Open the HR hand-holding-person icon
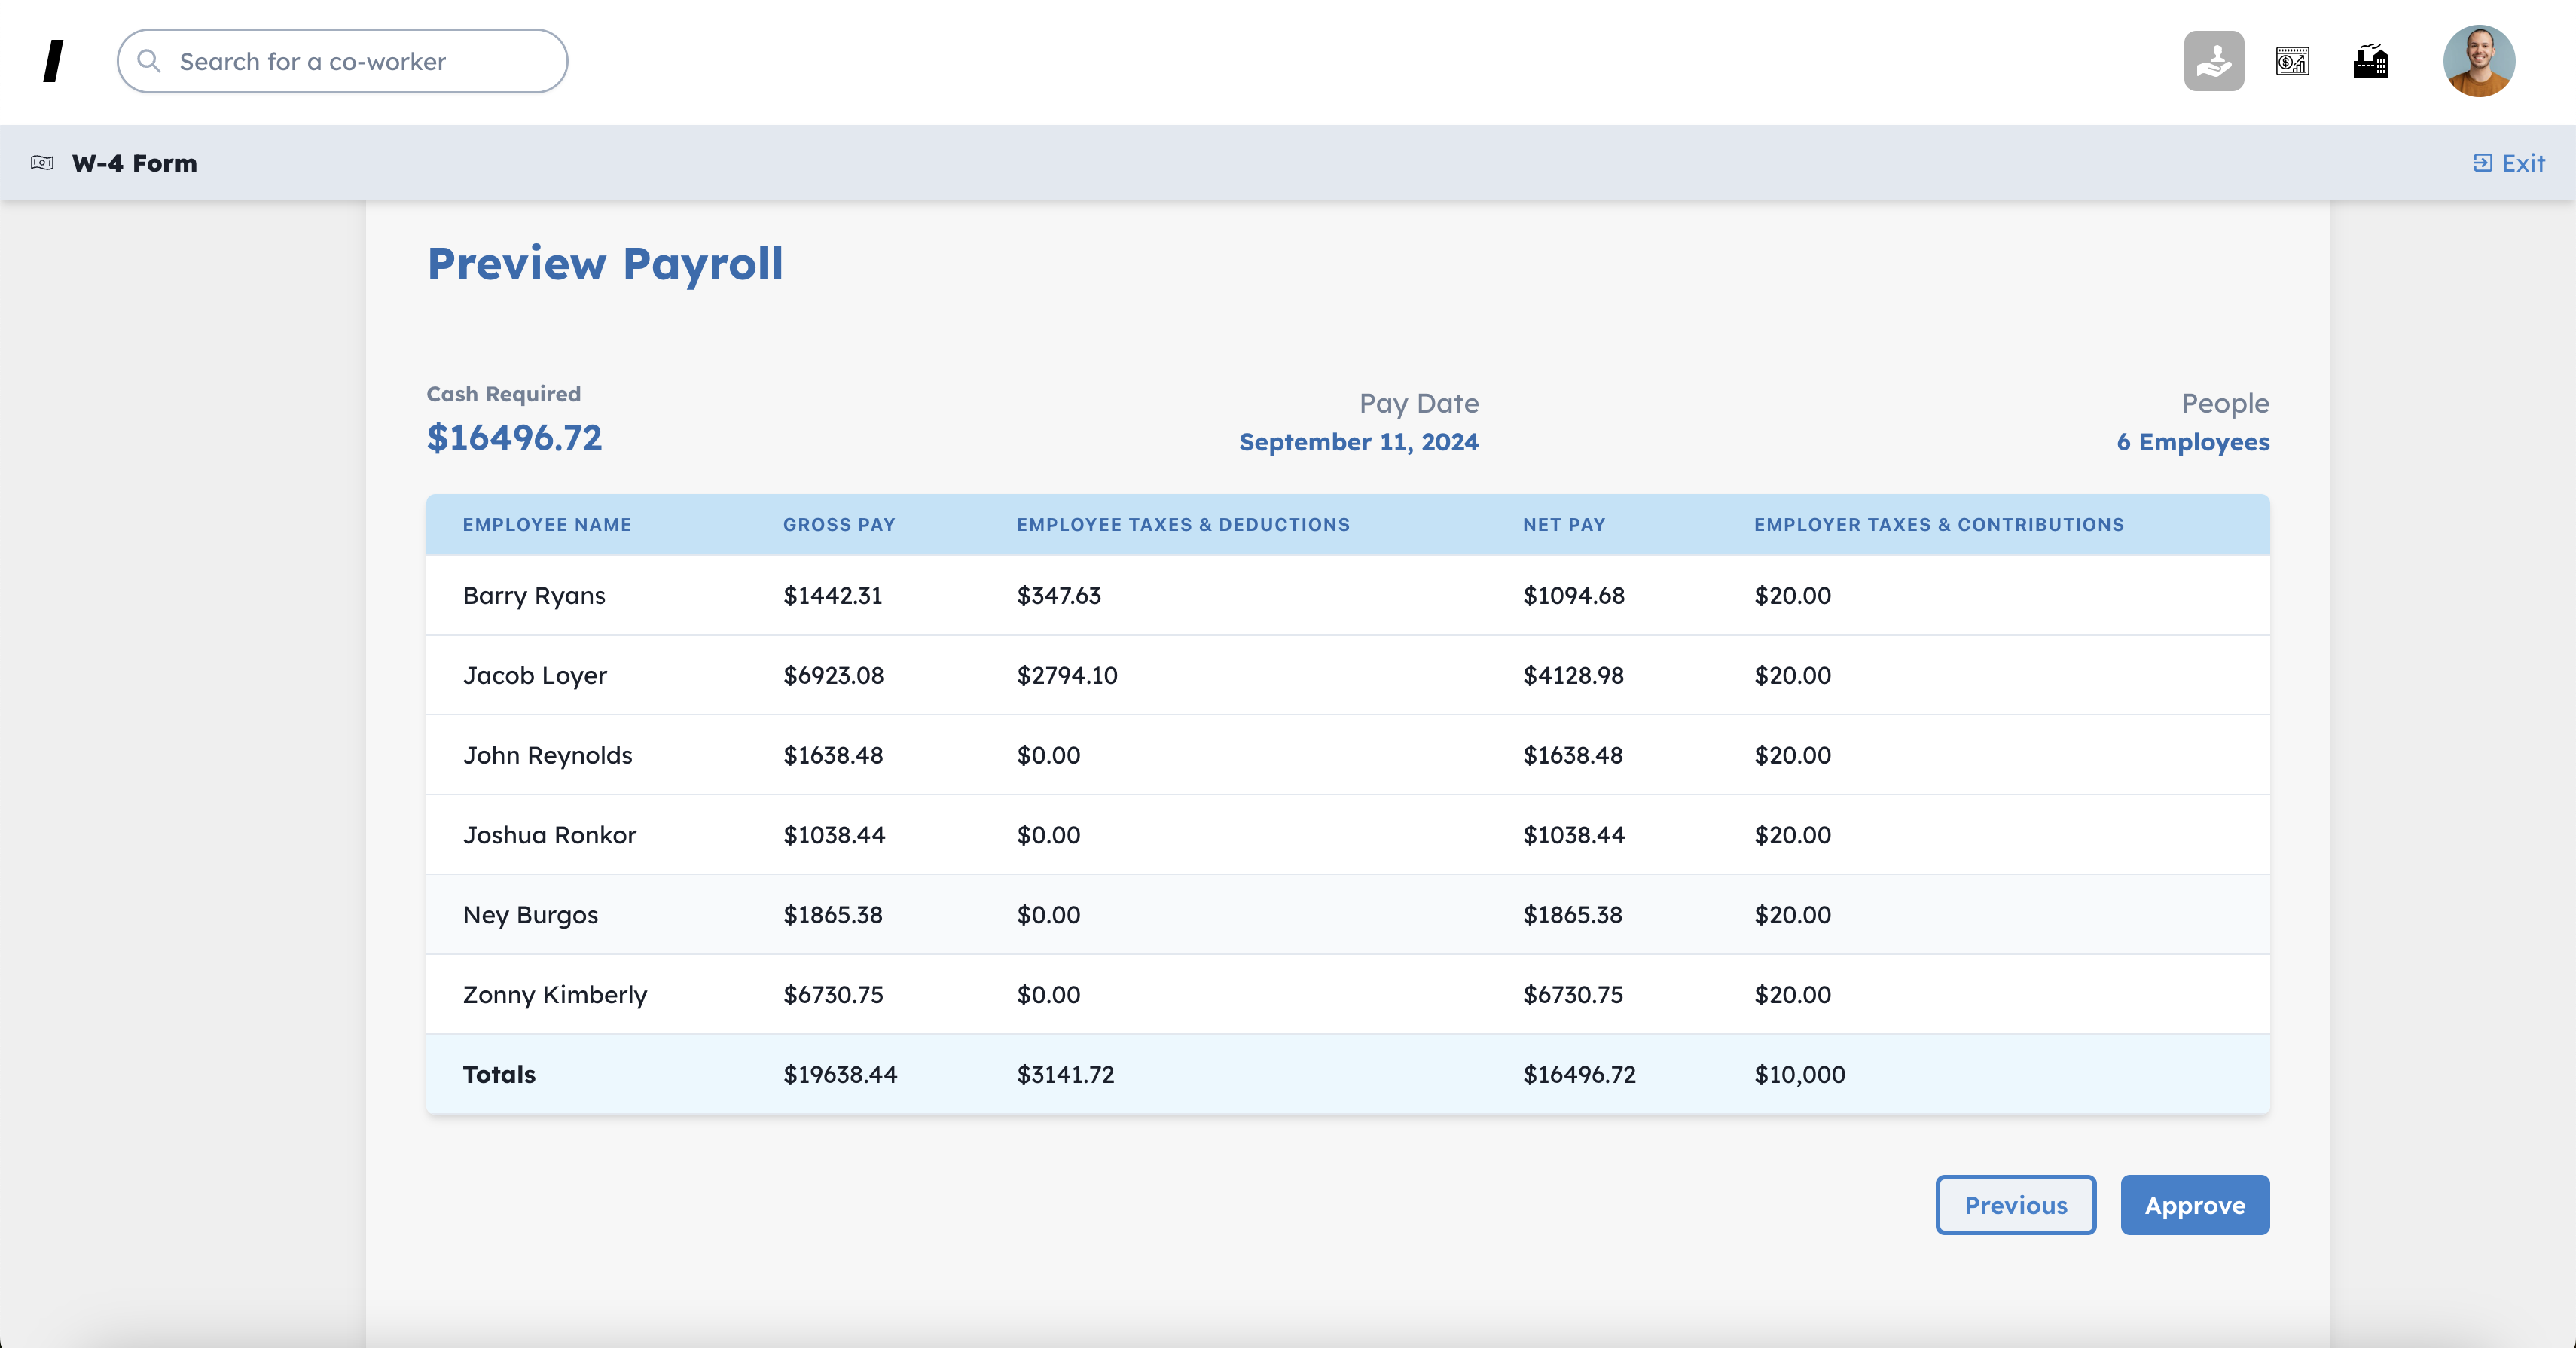The image size is (2576, 1348). coord(2213,61)
